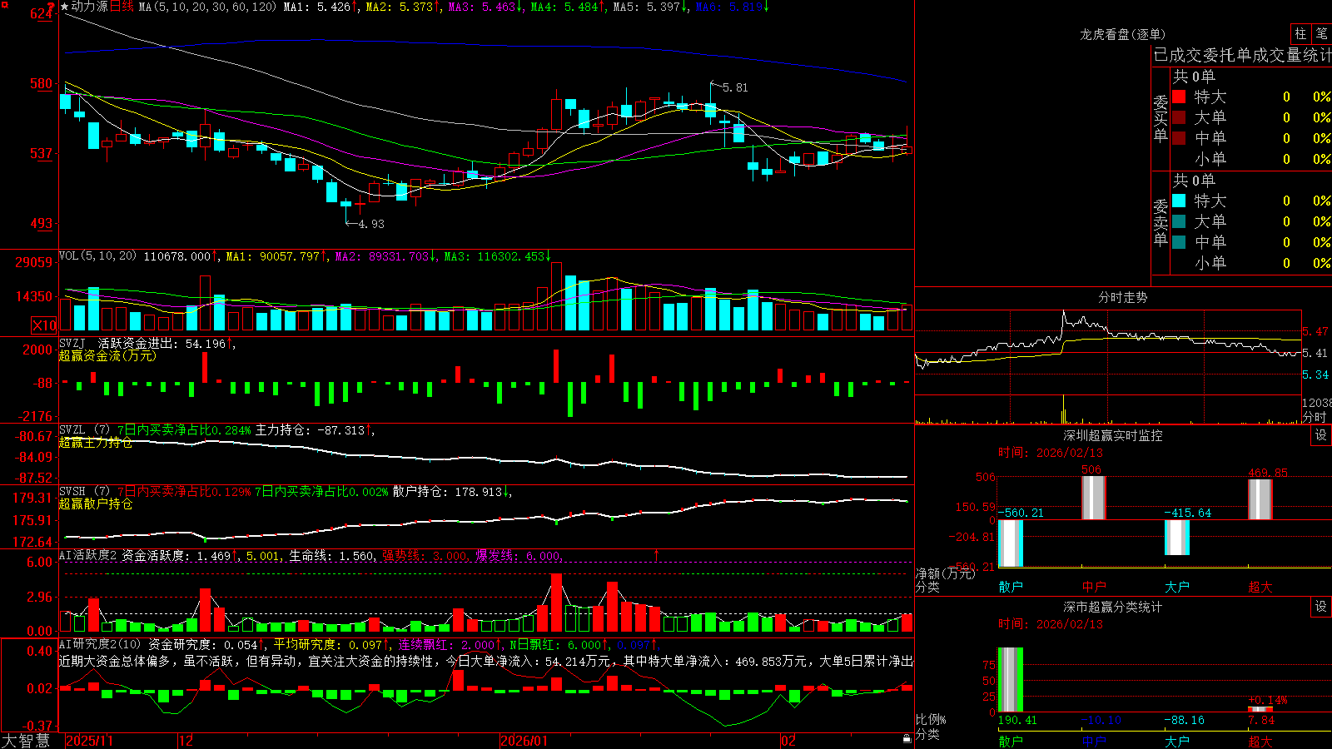Viewport: 1332px width, 749px height.
Task: Click the red arrow marker in AI活跃度 header
Action: pos(657,554)
